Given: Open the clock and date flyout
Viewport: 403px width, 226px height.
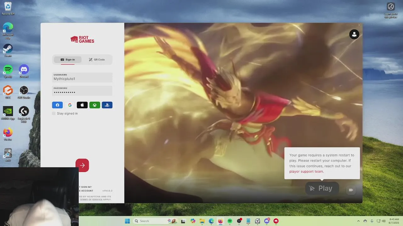Looking at the screenshot, I should tap(394, 221).
